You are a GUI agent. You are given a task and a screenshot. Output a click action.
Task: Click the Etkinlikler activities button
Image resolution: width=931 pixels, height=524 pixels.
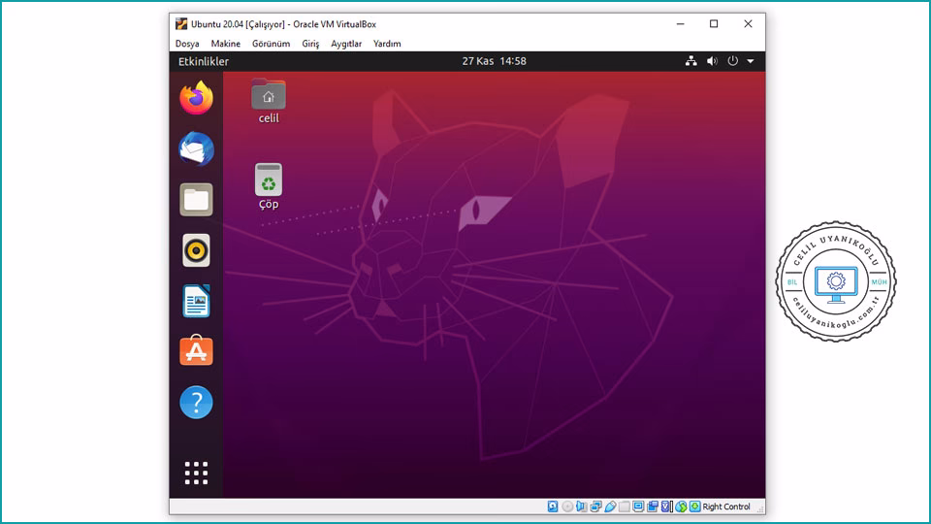[x=204, y=61]
